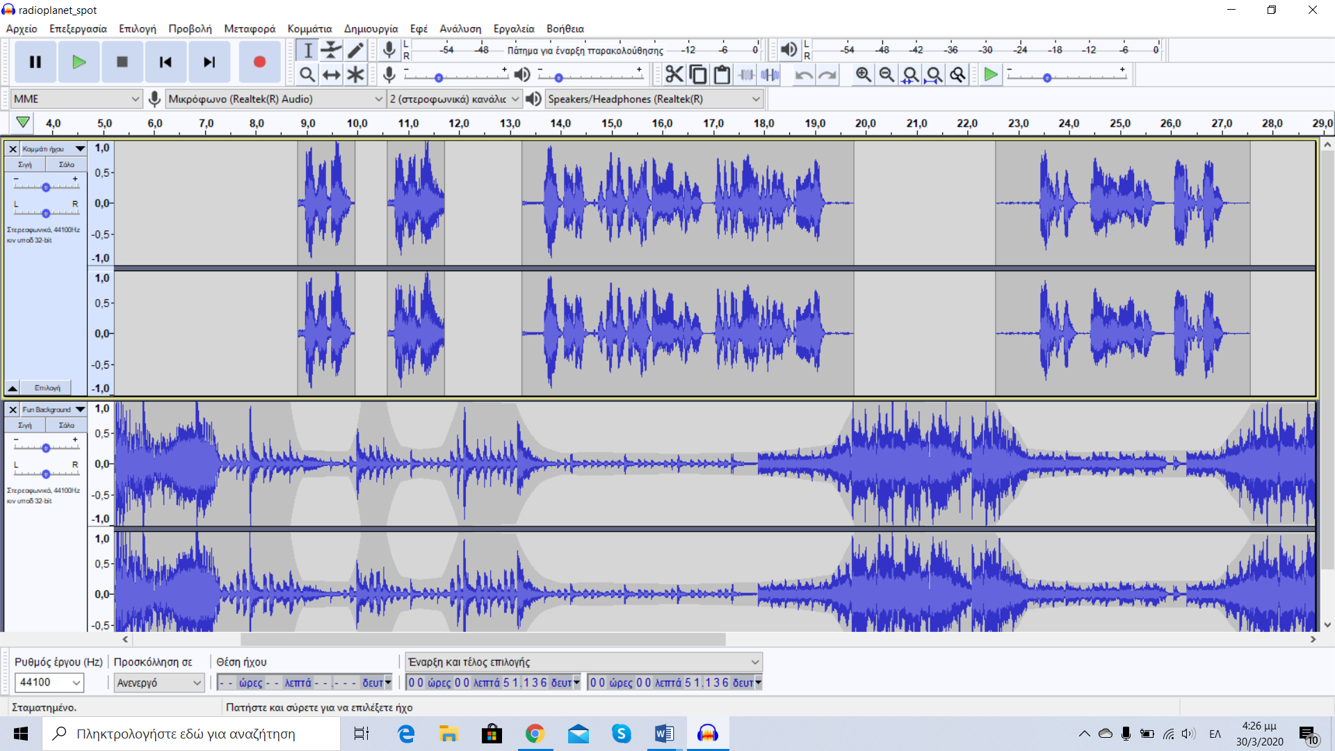Zoom in on the timeline

(864, 74)
